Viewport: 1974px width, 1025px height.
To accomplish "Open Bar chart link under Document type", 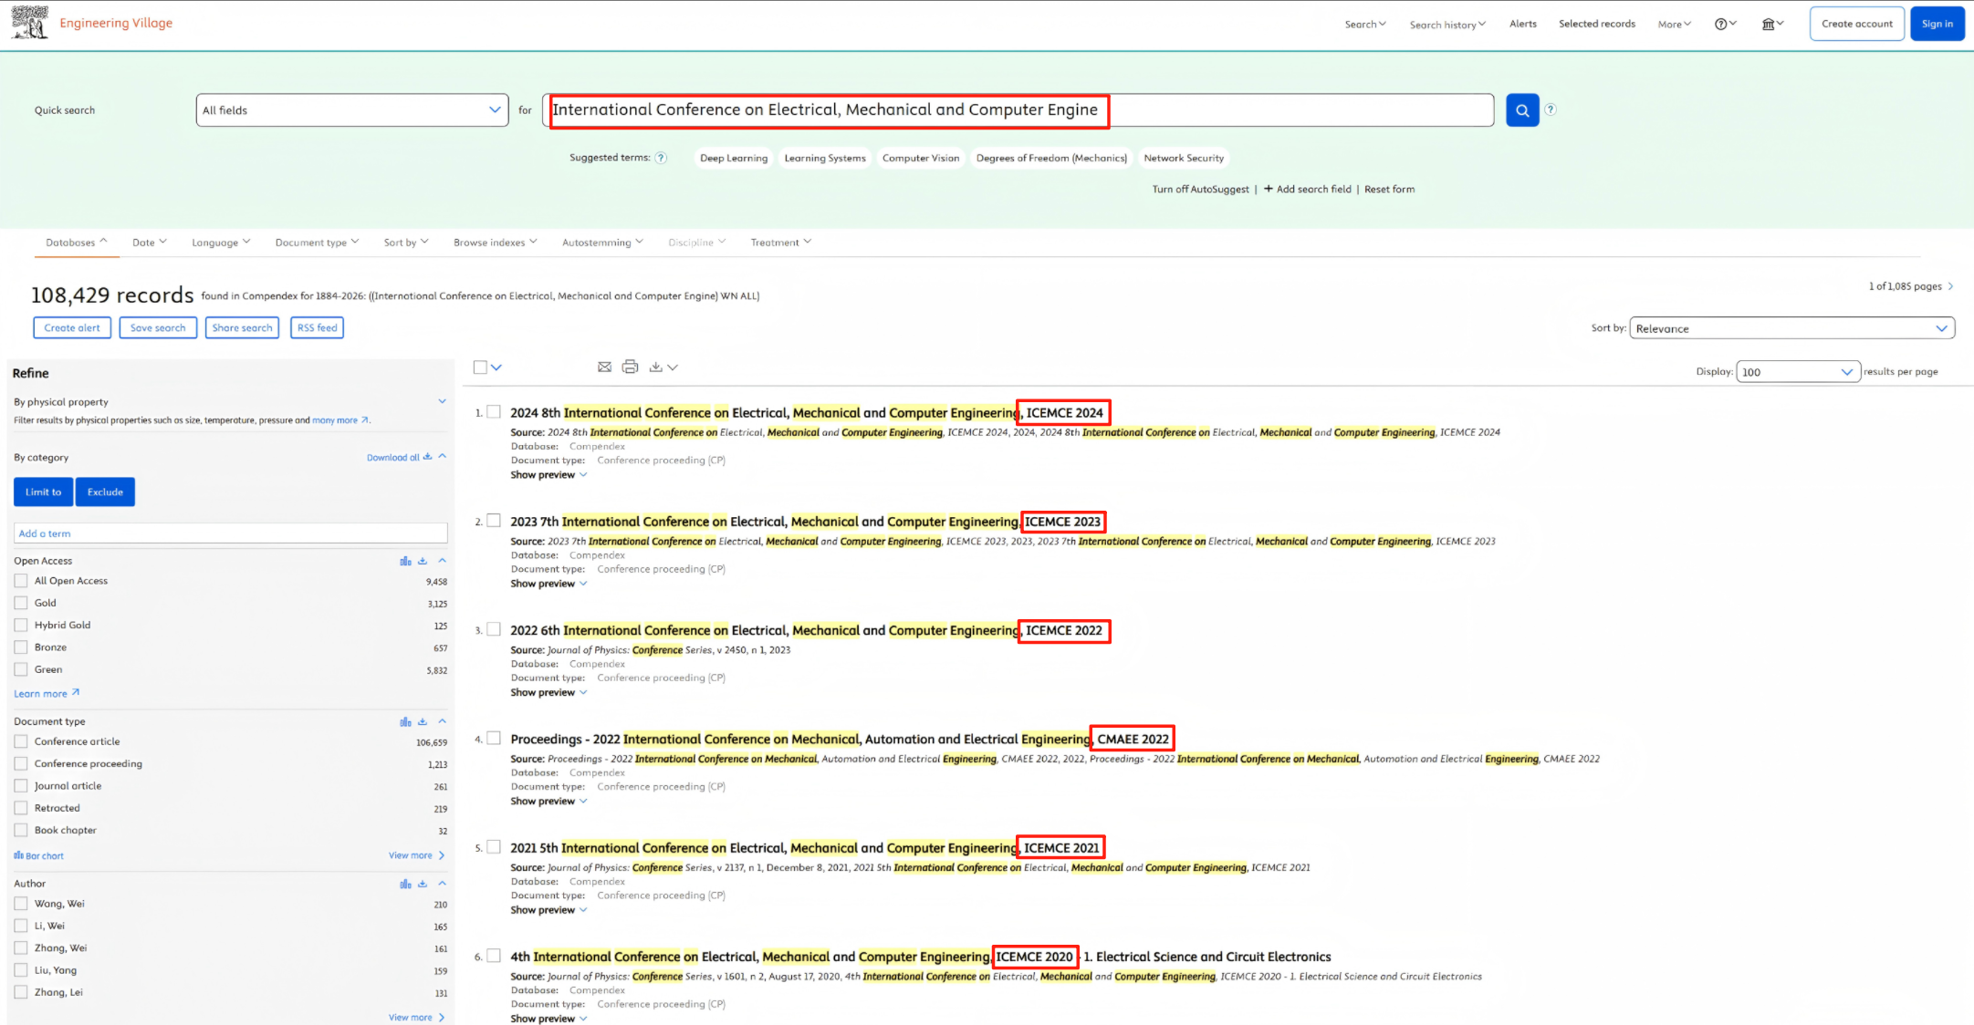I will tap(39, 855).
